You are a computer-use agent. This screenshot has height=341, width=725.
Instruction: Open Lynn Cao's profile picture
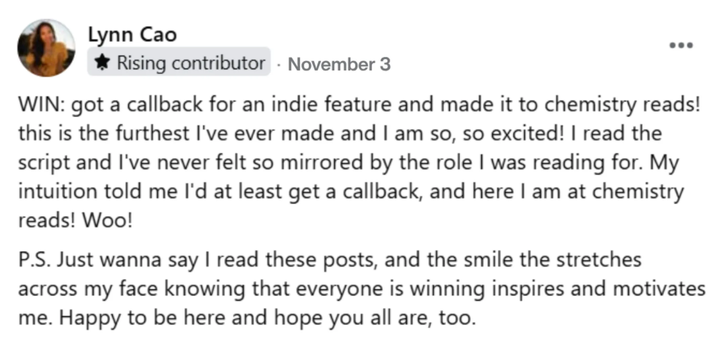(46, 48)
